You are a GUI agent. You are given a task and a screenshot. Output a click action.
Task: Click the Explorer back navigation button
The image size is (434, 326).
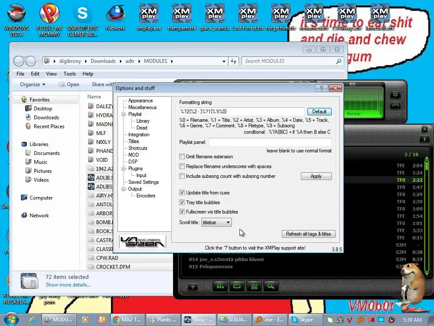(19, 61)
